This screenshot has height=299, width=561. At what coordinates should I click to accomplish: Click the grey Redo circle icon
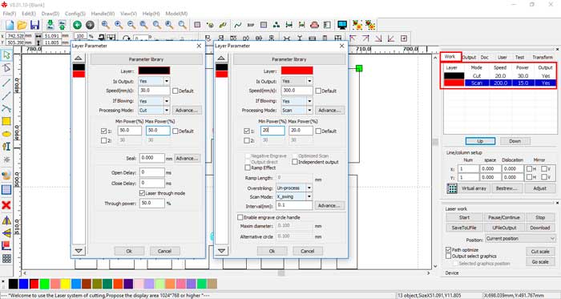[90, 25]
